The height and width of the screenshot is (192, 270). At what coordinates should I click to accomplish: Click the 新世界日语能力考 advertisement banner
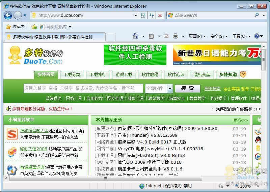[x=217, y=55]
